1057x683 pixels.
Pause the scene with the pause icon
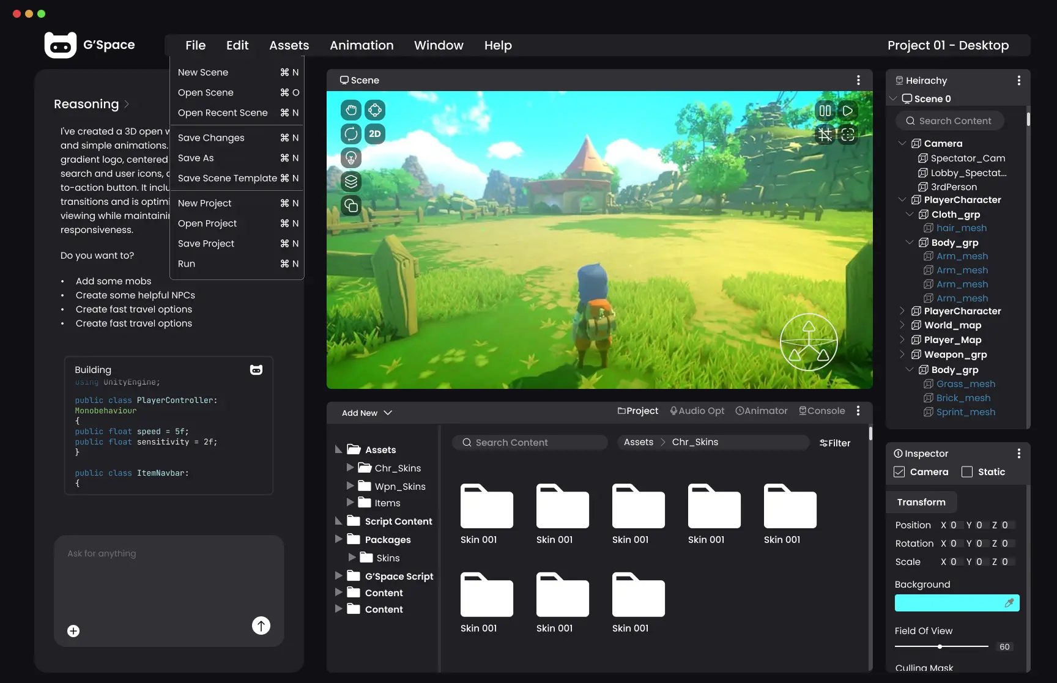point(825,111)
